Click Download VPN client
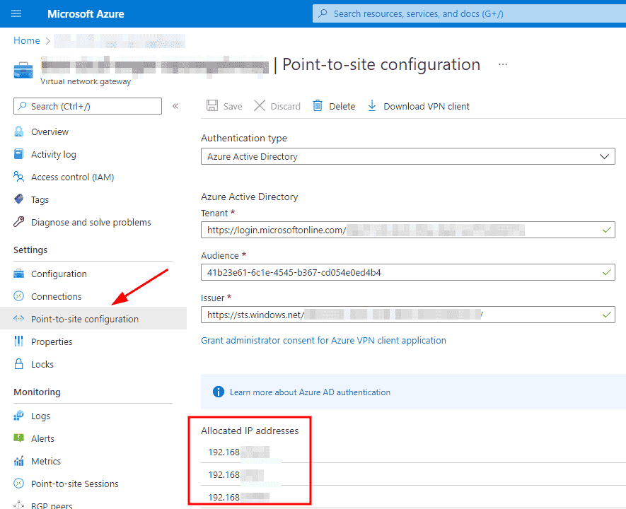 click(419, 106)
